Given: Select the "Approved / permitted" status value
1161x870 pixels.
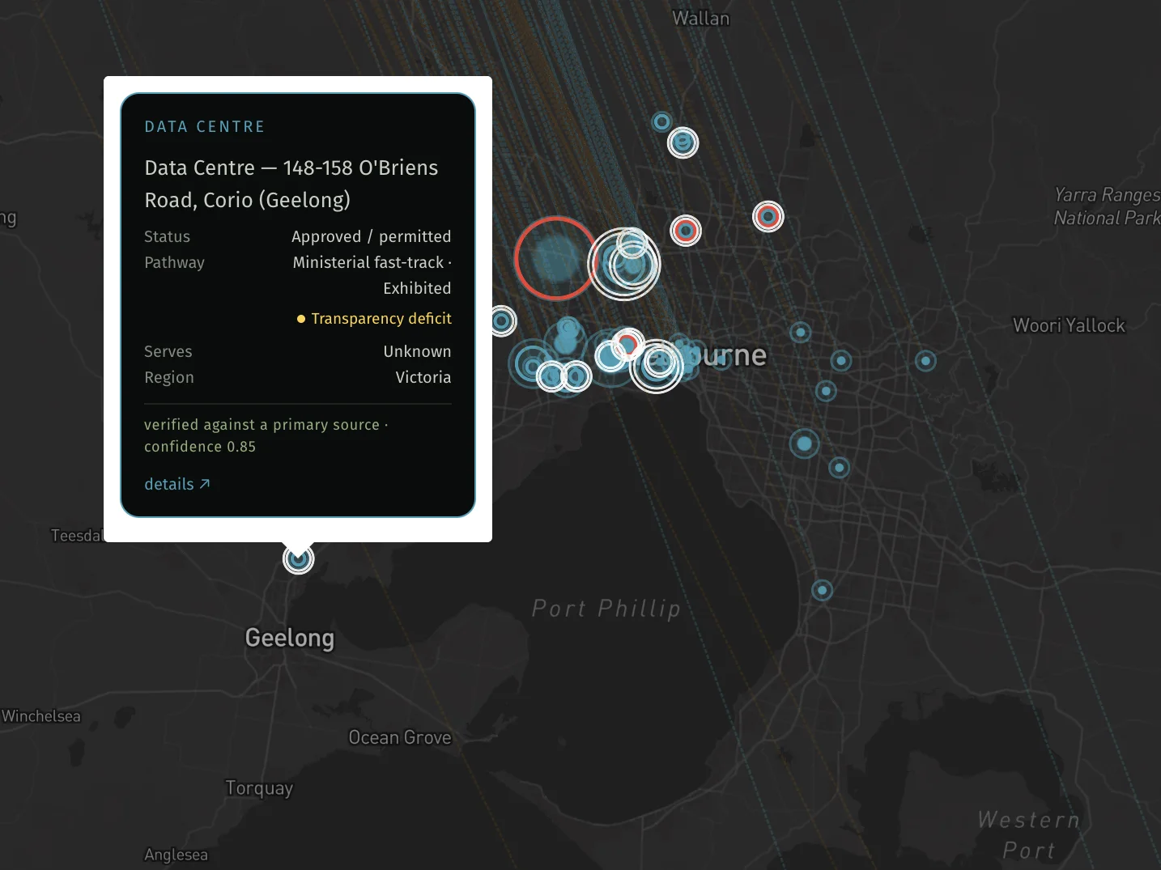Looking at the screenshot, I should point(372,236).
